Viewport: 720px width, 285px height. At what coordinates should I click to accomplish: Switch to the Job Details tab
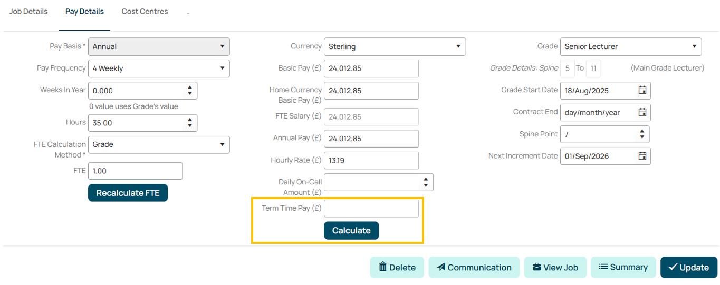click(28, 11)
